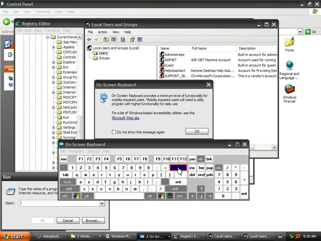Open the Control Panel address bar dropdown
The height and width of the screenshot is (241, 321).
(x=300, y=32)
